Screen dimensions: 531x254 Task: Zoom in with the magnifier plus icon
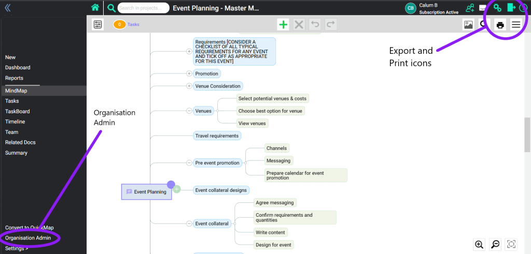479,244
